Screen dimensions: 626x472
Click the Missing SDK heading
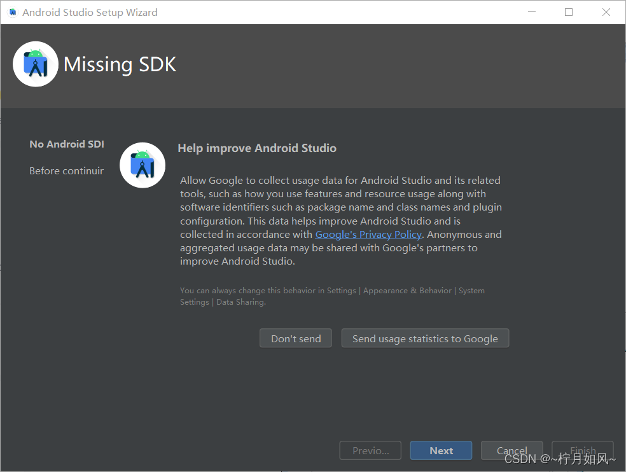point(120,64)
